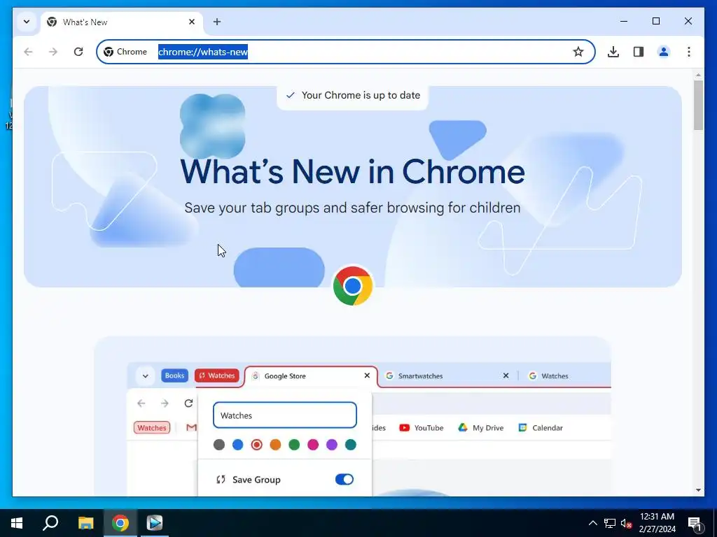Click the Chrome taskbar icon
Screen dimensions: 717x537
pos(120,523)
